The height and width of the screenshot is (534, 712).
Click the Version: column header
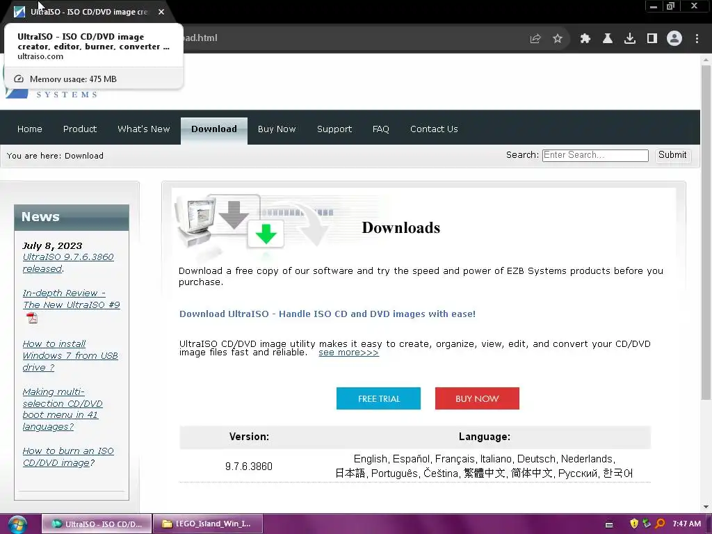[249, 437]
